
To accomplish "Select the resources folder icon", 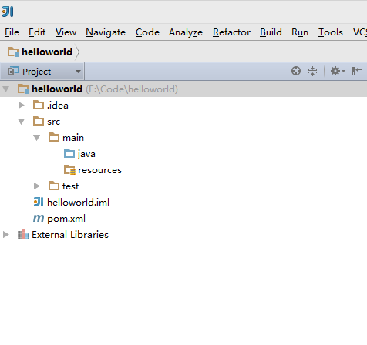I will pyautogui.click(x=69, y=169).
